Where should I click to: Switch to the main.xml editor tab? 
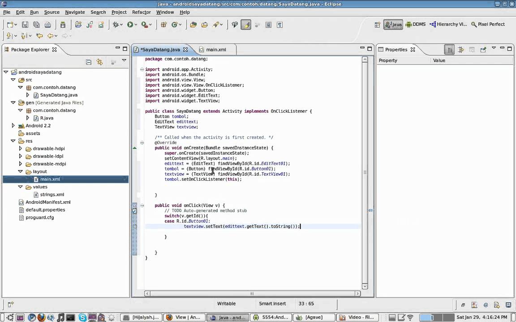215,50
